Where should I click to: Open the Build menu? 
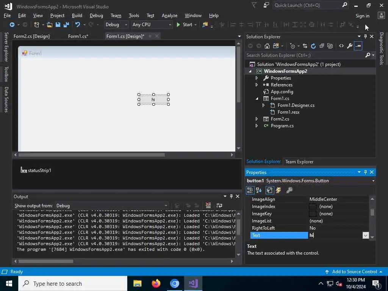[x=77, y=16]
